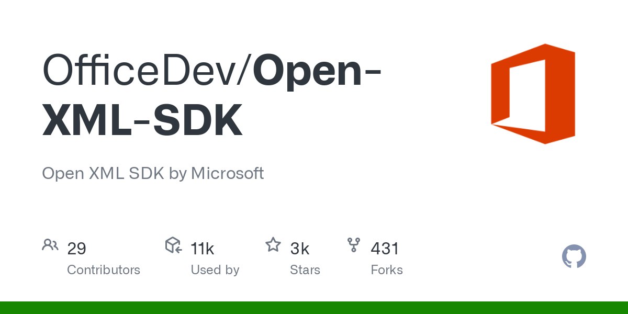Click the 3k star count
628x314 pixels.
coord(300,249)
